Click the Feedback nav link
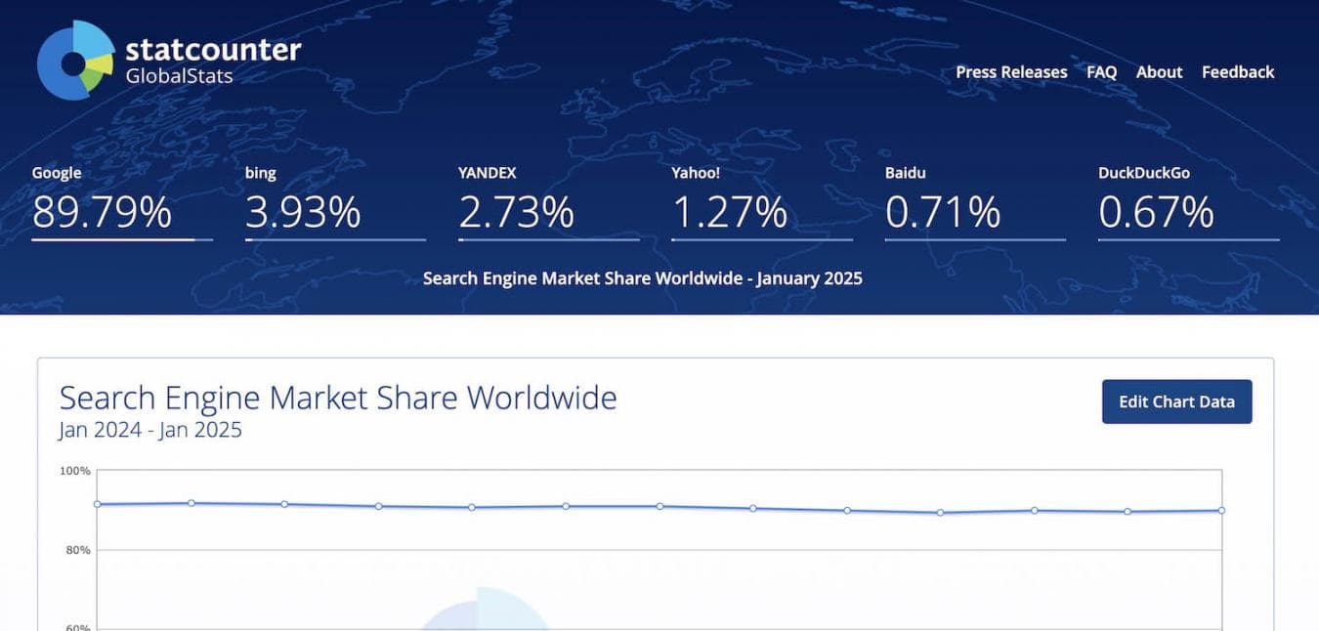The width and height of the screenshot is (1319, 631). (1238, 72)
